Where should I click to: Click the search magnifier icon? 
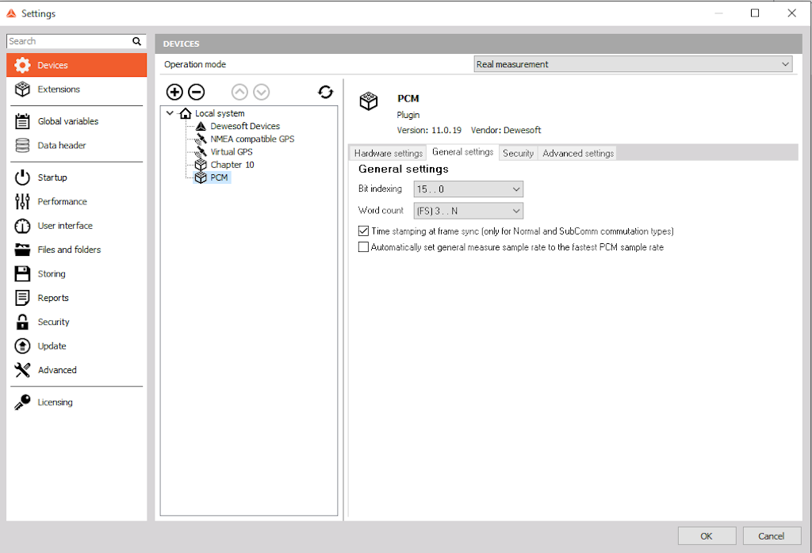136,41
